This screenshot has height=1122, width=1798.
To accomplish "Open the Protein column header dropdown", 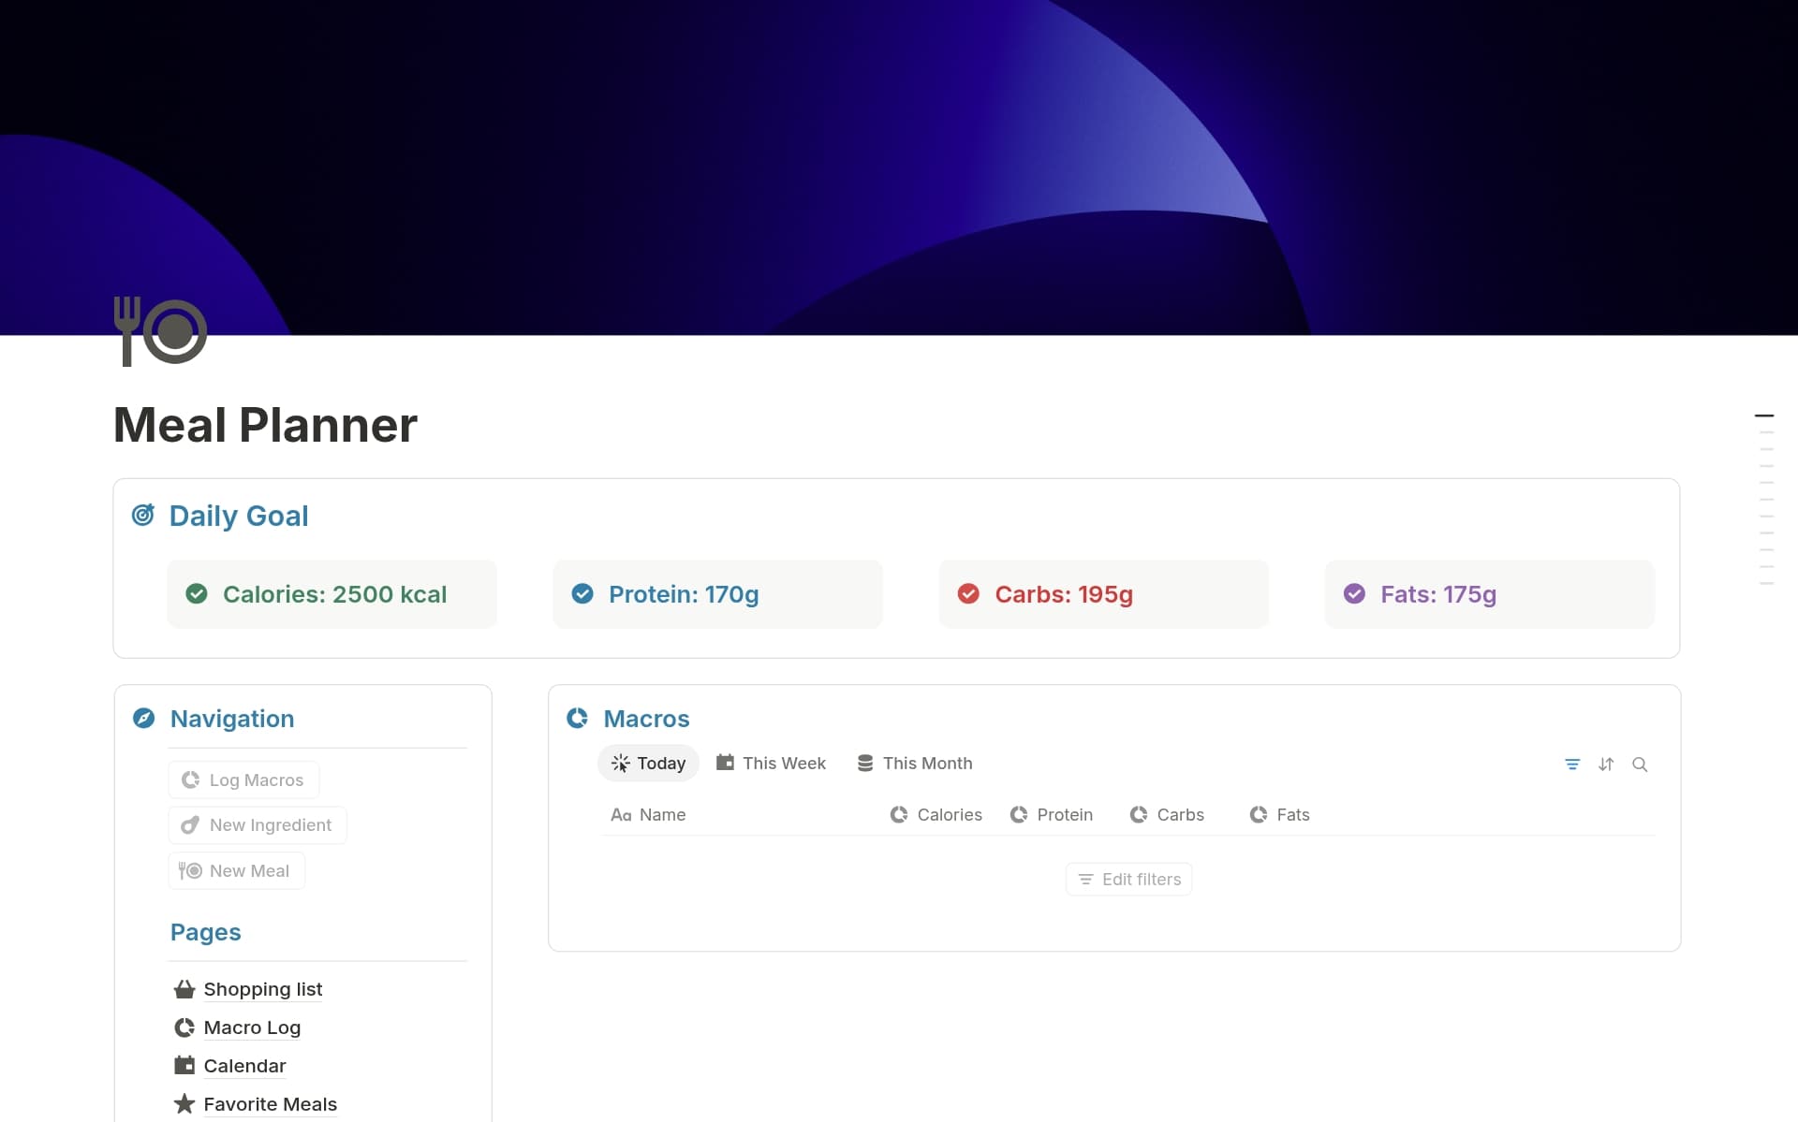I will point(1052,814).
